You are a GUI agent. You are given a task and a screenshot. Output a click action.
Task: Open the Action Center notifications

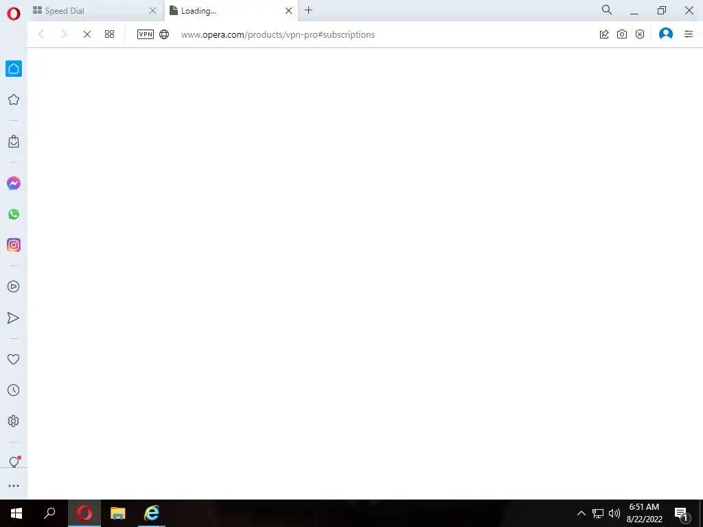click(x=681, y=513)
